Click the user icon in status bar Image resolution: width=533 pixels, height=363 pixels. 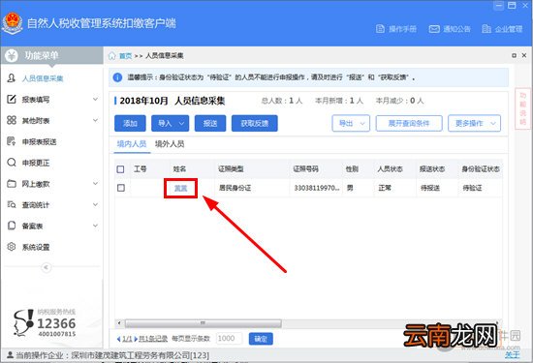[x=10, y=355]
